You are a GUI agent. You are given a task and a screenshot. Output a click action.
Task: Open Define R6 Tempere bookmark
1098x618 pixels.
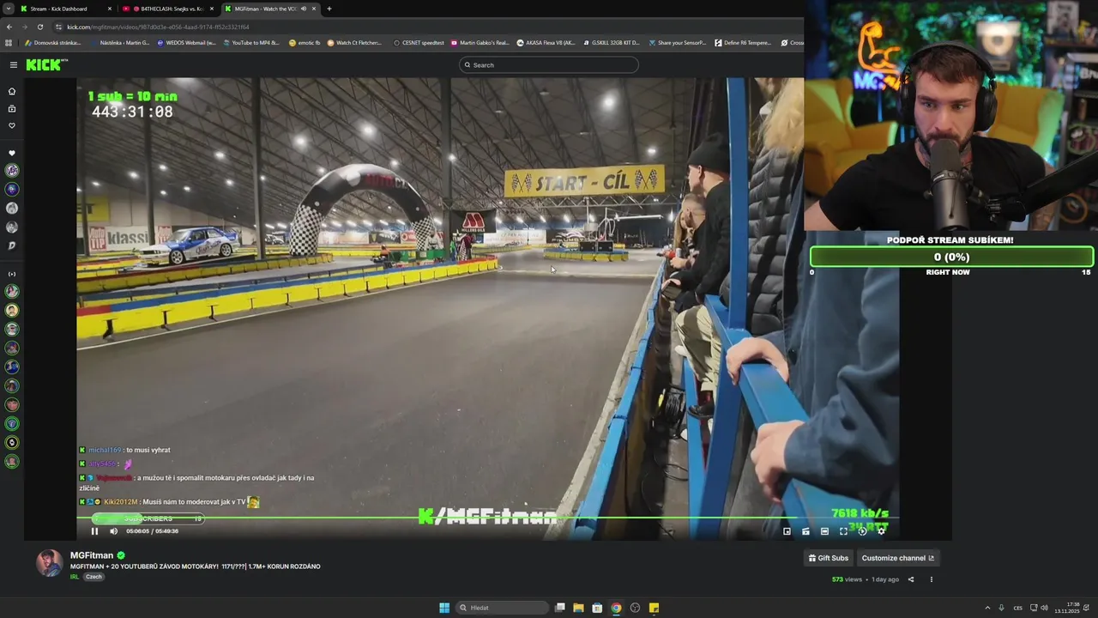point(743,43)
